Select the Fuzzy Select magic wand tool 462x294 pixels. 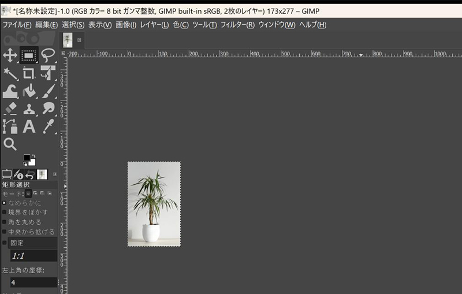[10, 73]
